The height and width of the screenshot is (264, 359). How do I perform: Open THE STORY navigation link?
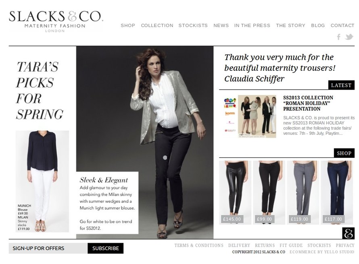pos(290,25)
